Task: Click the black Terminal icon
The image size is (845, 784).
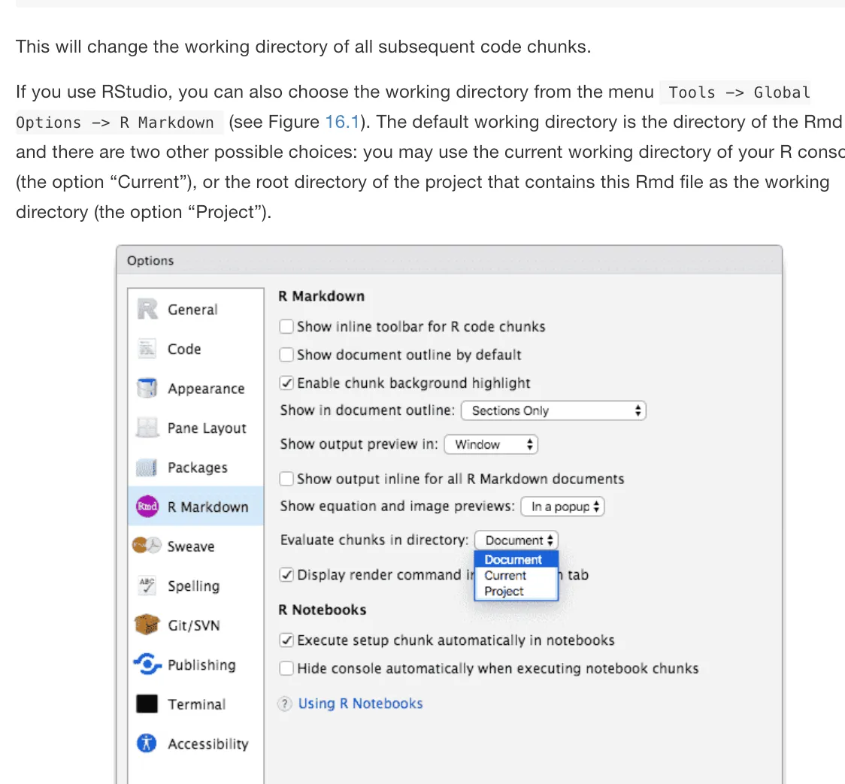Action: click(x=147, y=704)
